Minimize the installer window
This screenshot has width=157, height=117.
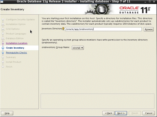pos(145,2)
